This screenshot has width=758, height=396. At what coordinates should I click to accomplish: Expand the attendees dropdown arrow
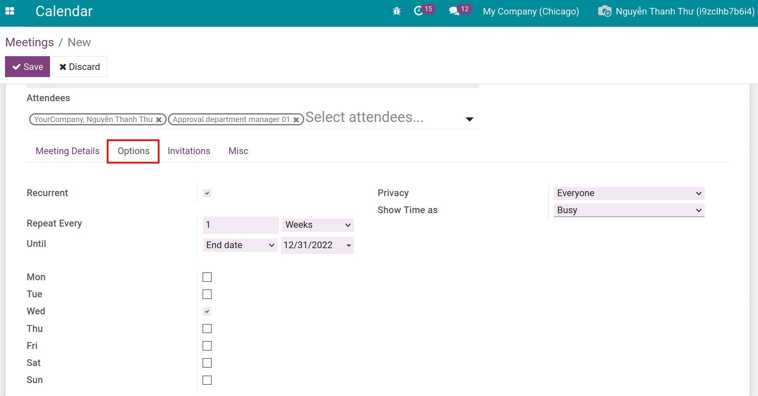click(469, 120)
